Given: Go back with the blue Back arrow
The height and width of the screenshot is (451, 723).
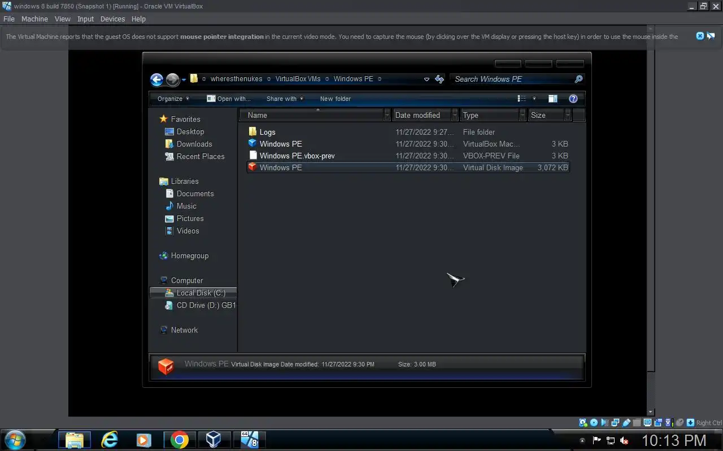Looking at the screenshot, I should click(x=157, y=79).
